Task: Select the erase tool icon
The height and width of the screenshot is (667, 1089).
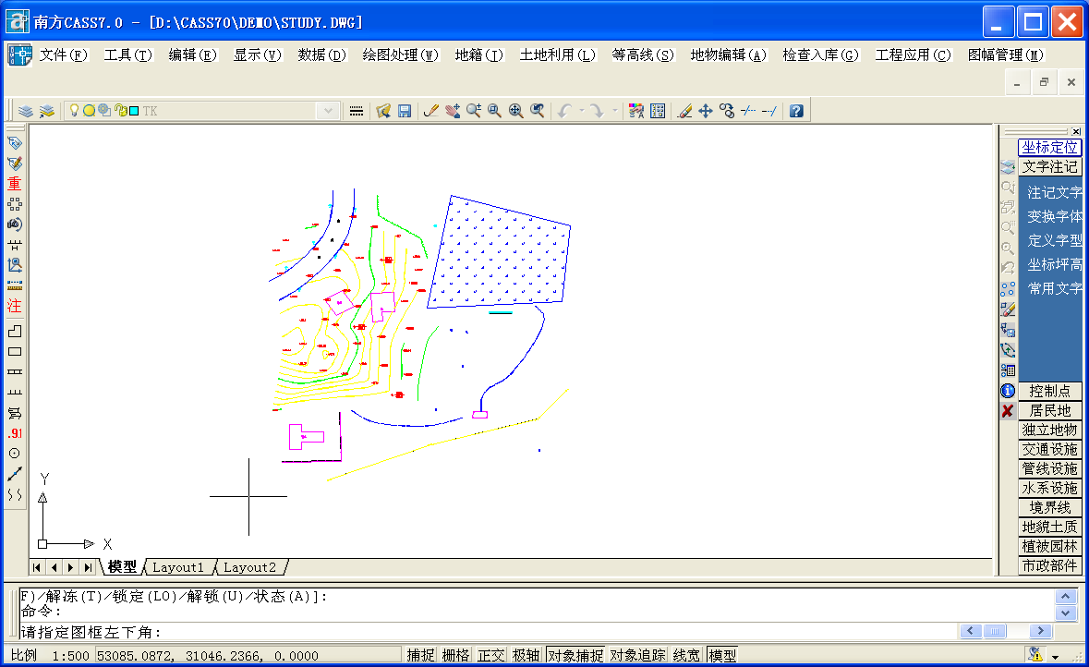Action: tap(684, 111)
